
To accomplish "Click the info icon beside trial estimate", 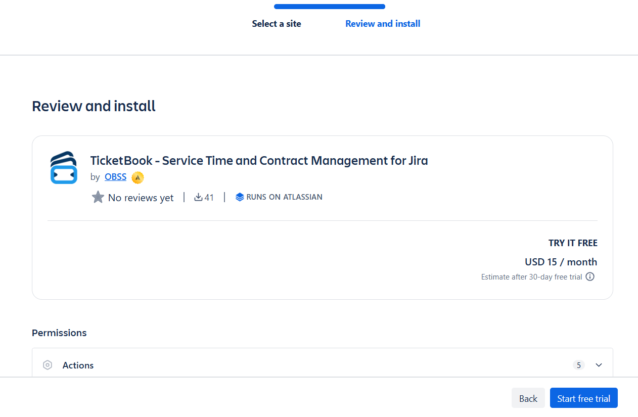I will pyautogui.click(x=589, y=276).
